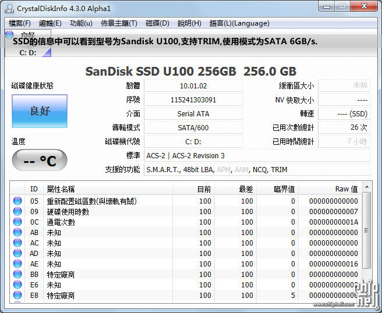The width and height of the screenshot is (382, 313).
Task: Click the scroll-up arrow of the attribute list
Action: [x=367, y=187]
